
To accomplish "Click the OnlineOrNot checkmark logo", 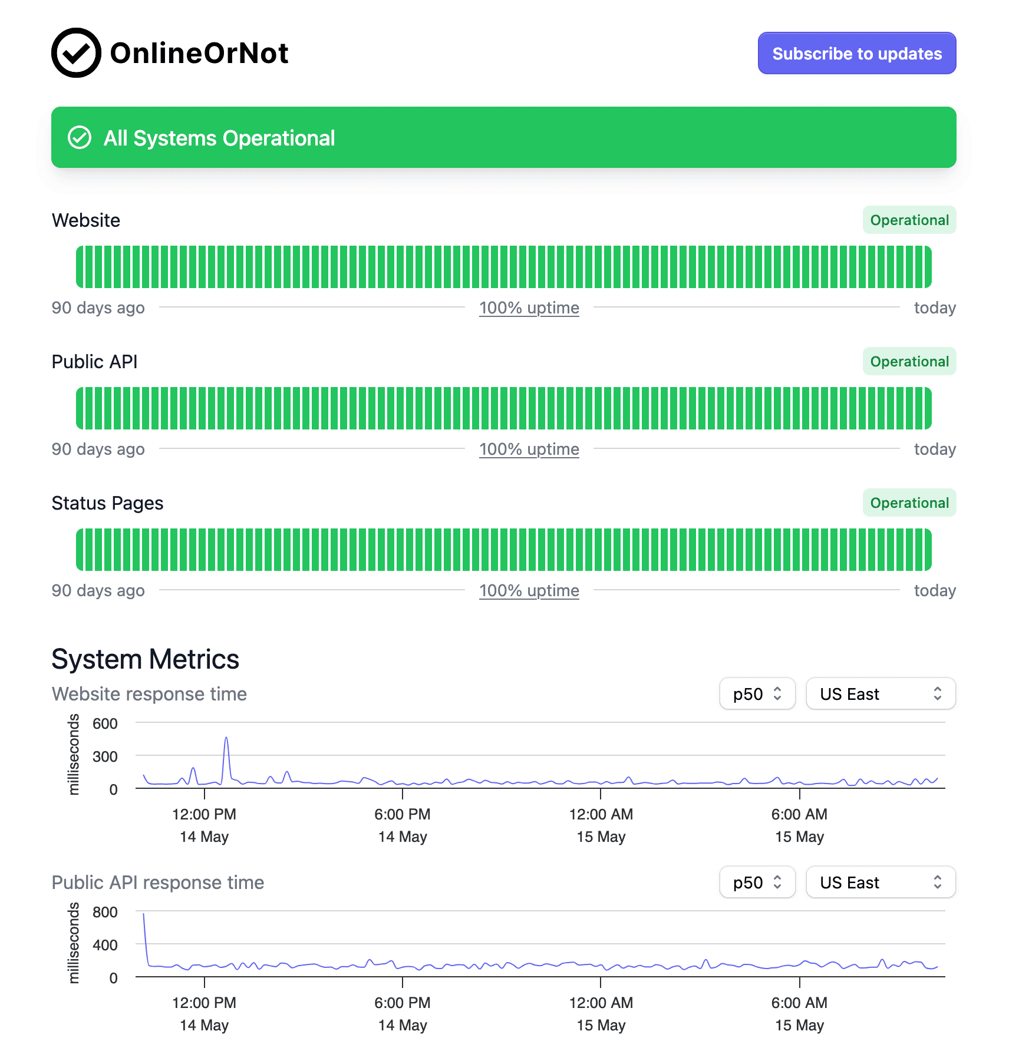I will 77,53.
